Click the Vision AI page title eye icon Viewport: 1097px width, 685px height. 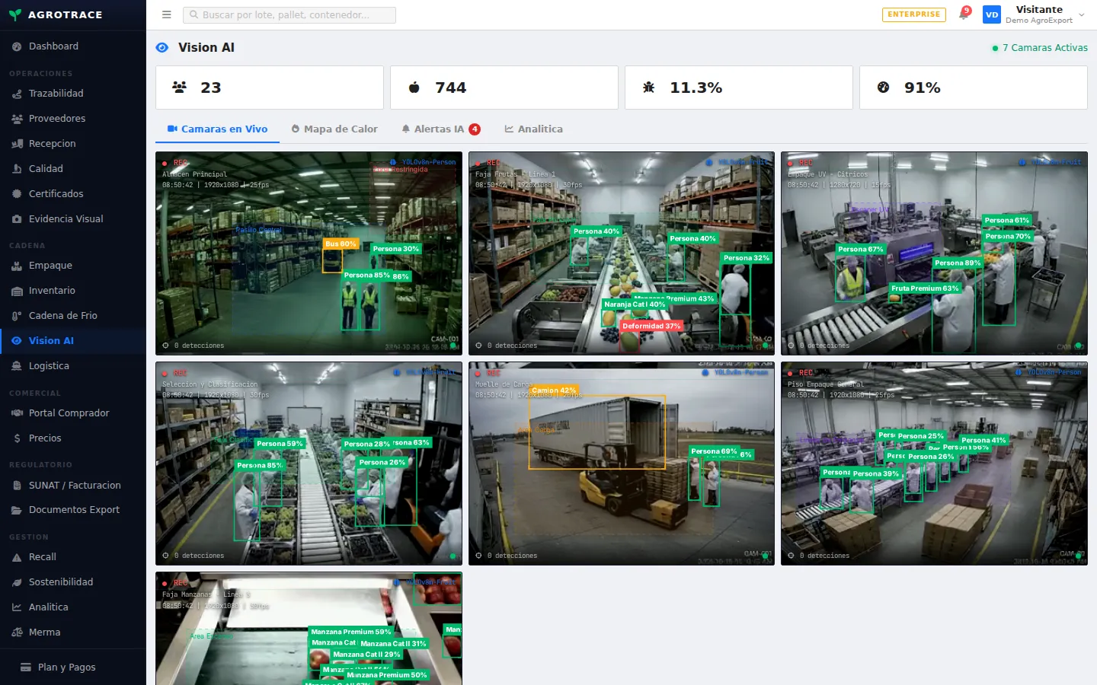click(x=162, y=48)
